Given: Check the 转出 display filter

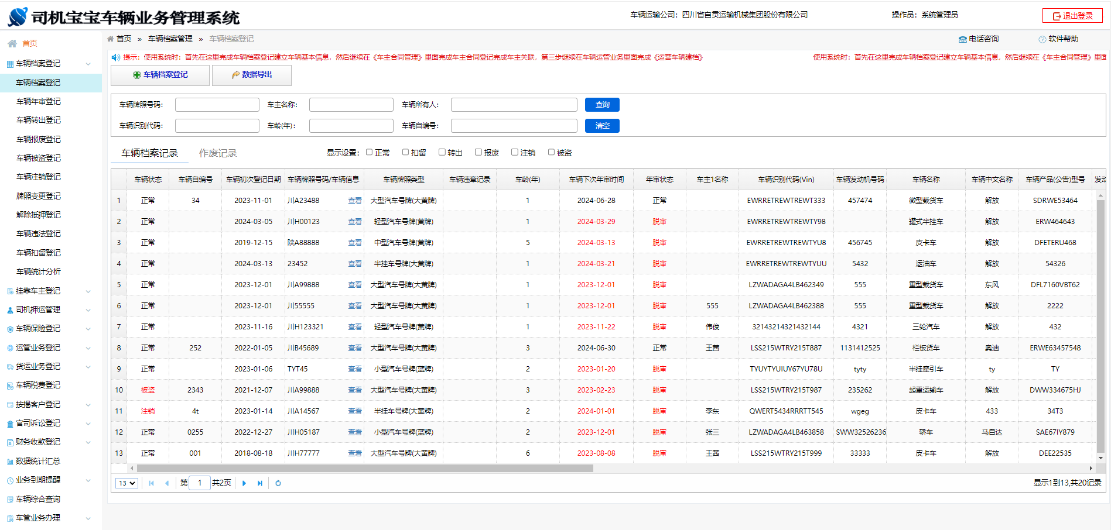Looking at the screenshot, I should pos(442,152).
